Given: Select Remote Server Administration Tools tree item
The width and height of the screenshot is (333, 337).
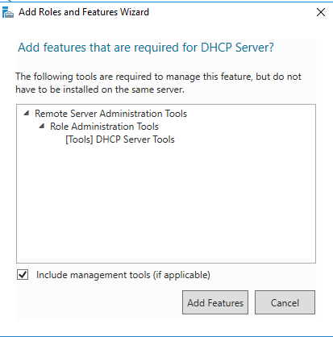Looking at the screenshot, I should [x=110, y=114].
